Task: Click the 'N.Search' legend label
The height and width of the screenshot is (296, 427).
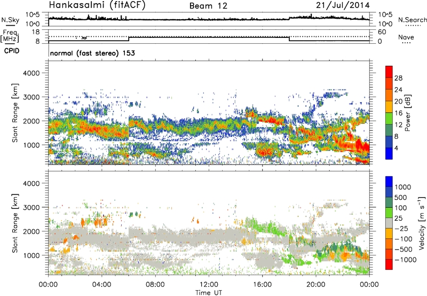Action: (412, 20)
